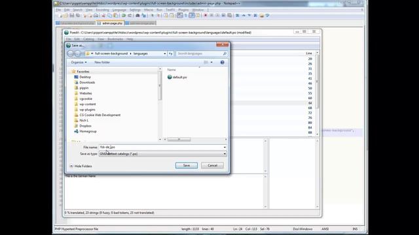This screenshot has width=419, height=235.
Task: Click Notepad++ Open file toolbar icon
Action: [x=65, y=16]
